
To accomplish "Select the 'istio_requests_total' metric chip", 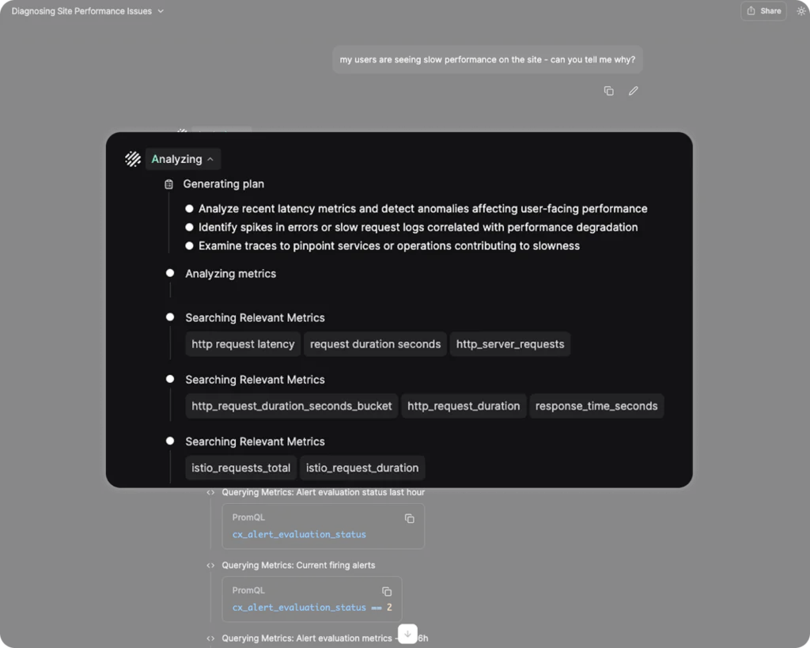I will [241, 468].
